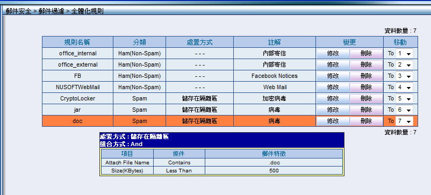This screenshot has width=431, height=195.
Task: Click 修改 for the FB rule
Action: (x=333, y=76)
